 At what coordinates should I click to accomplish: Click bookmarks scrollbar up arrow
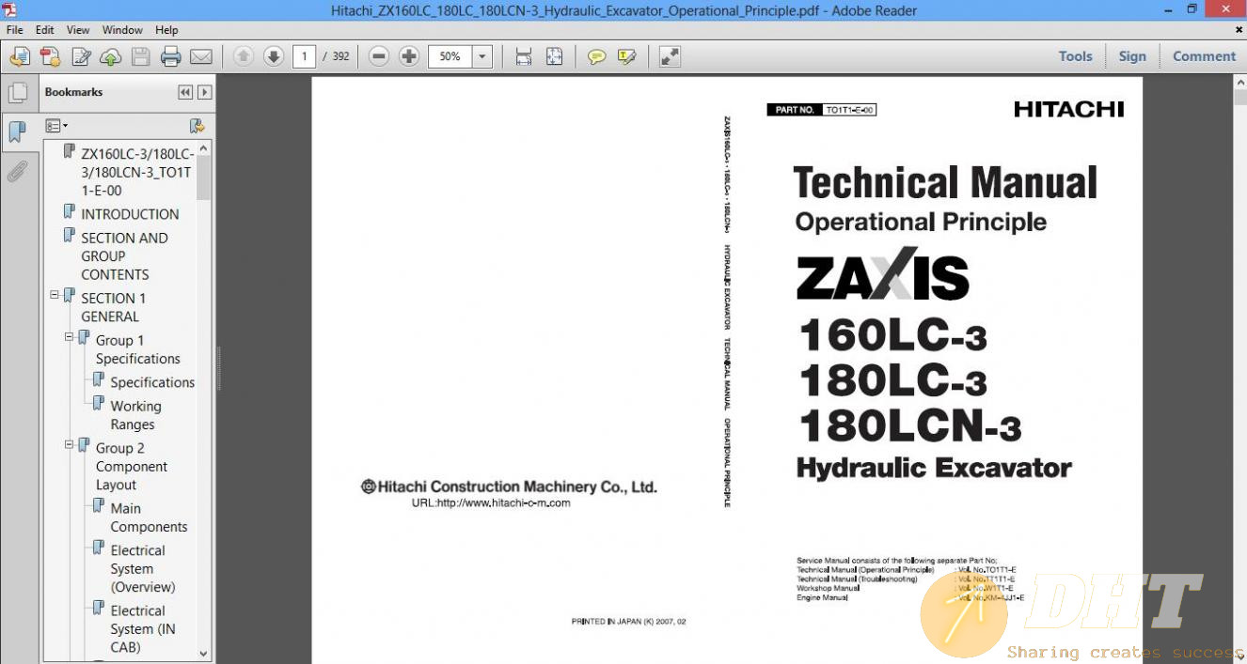tap(204, 148)
